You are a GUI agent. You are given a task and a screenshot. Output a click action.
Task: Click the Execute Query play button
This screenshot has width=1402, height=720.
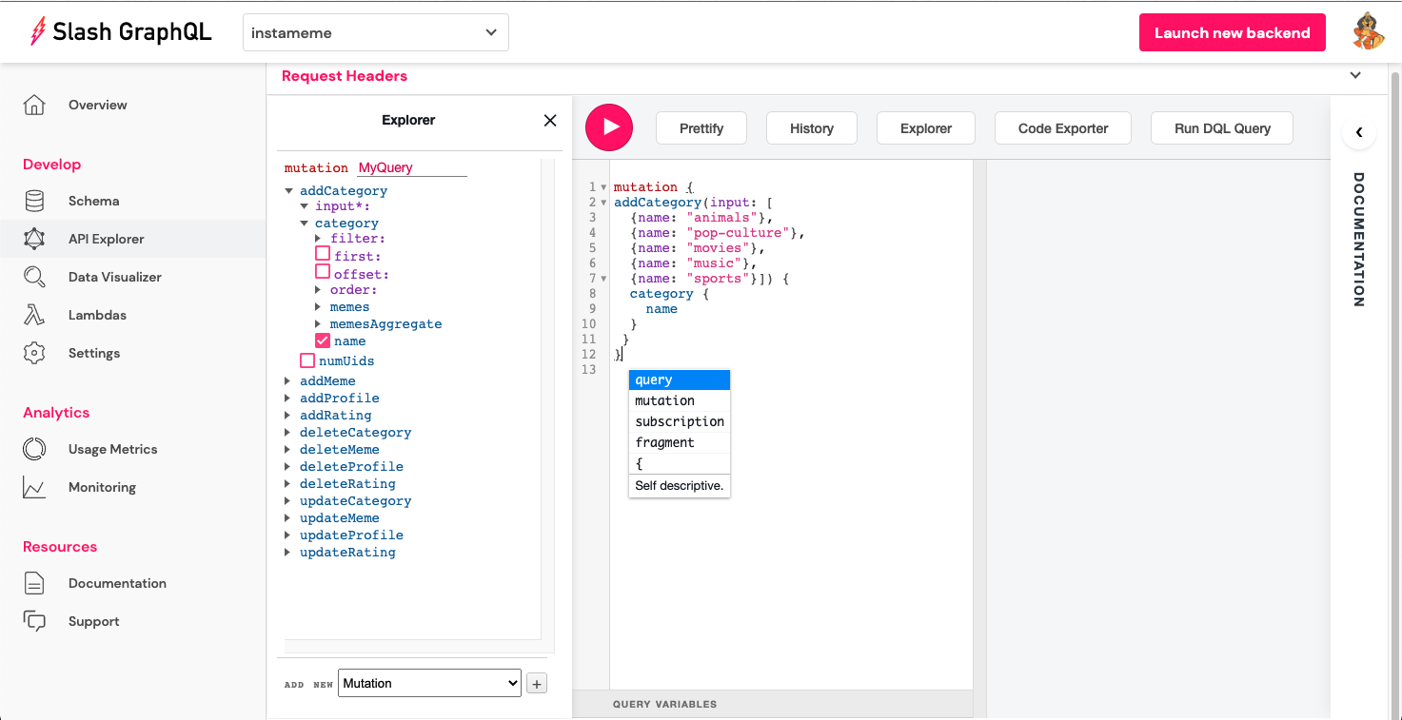[609, 127]
